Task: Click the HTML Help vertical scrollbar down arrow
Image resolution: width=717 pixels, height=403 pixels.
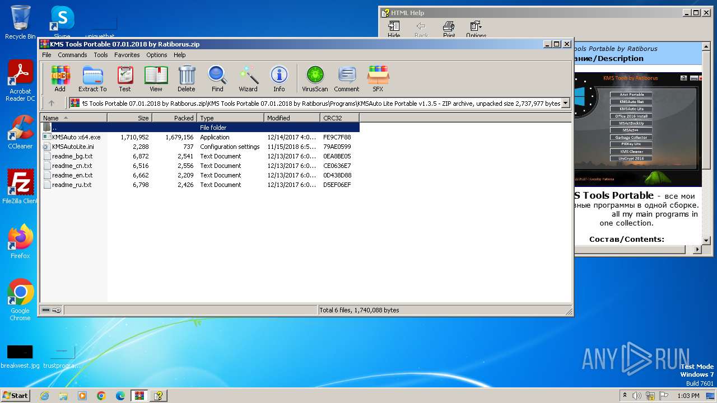Action: pos(706,241)
